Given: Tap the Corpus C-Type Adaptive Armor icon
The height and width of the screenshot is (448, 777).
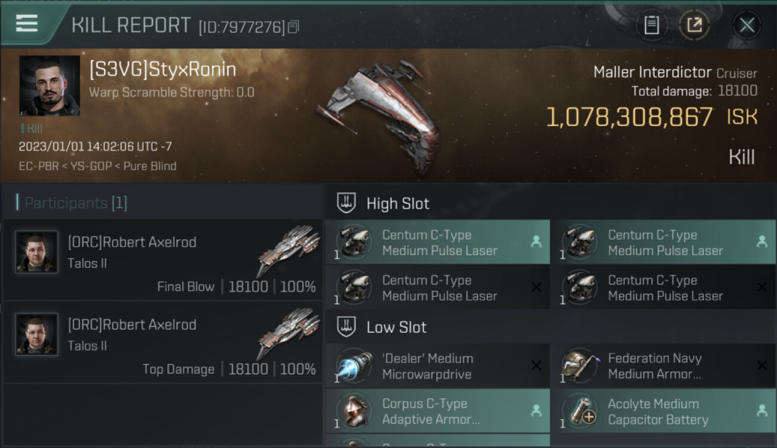Looking at the screenshot, I should pyautogui.click(x=354, y=412).
